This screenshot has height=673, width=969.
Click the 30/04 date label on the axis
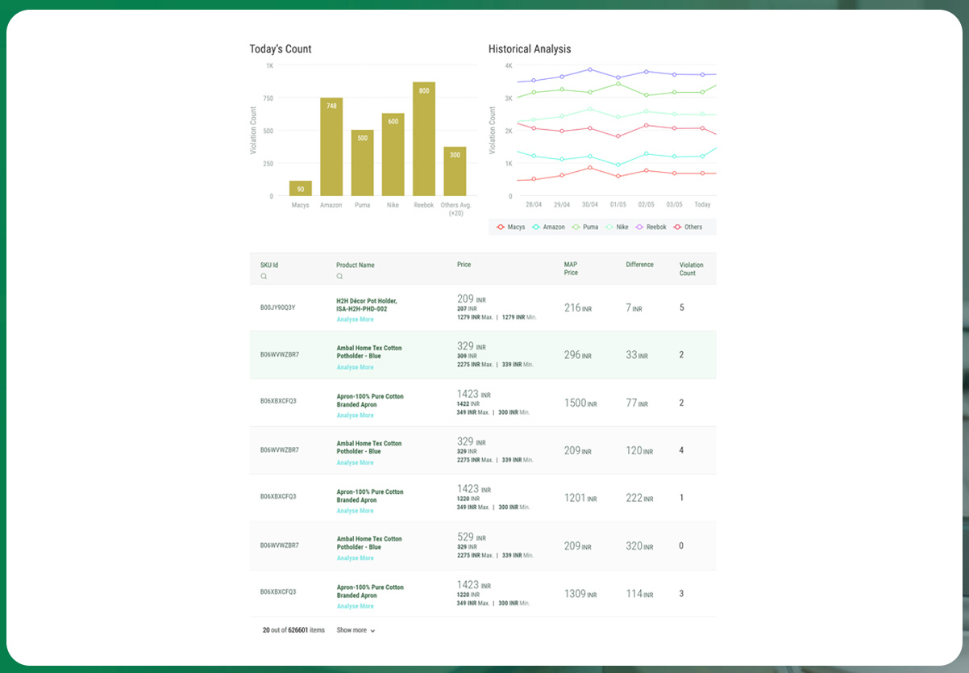589,205
